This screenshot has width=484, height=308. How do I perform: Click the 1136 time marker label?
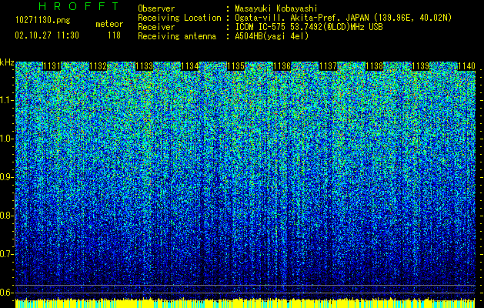(x=282, y=66)
